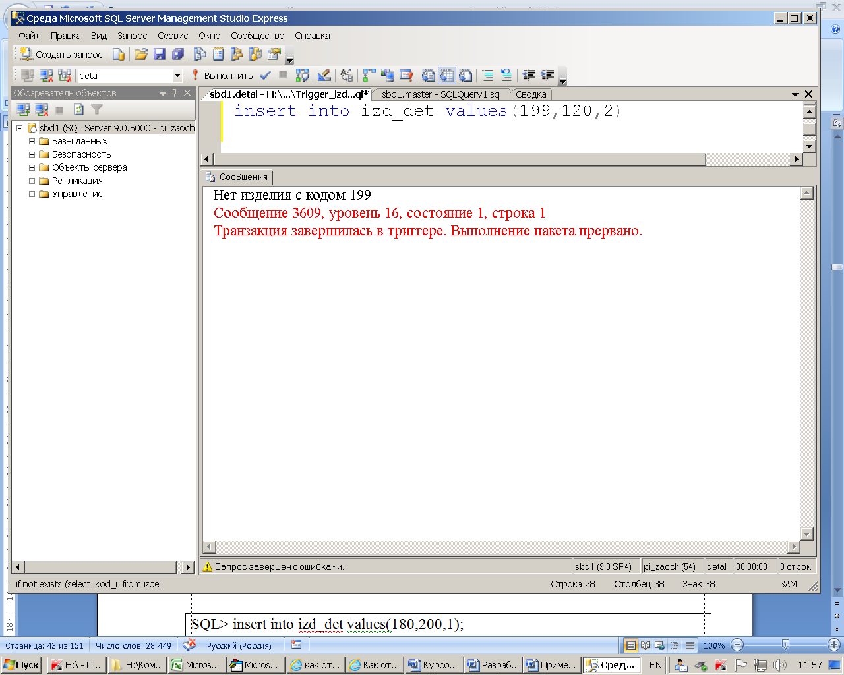Open Object Explorer window position dropdown
The image size is (844, 675).
(162, 93)
